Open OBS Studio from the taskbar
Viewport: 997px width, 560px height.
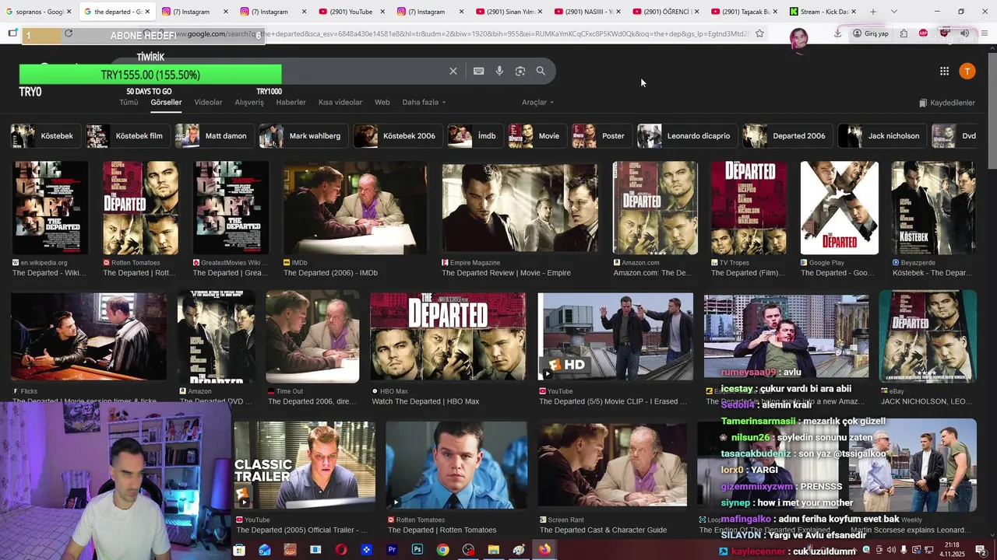tap(468, 550)
